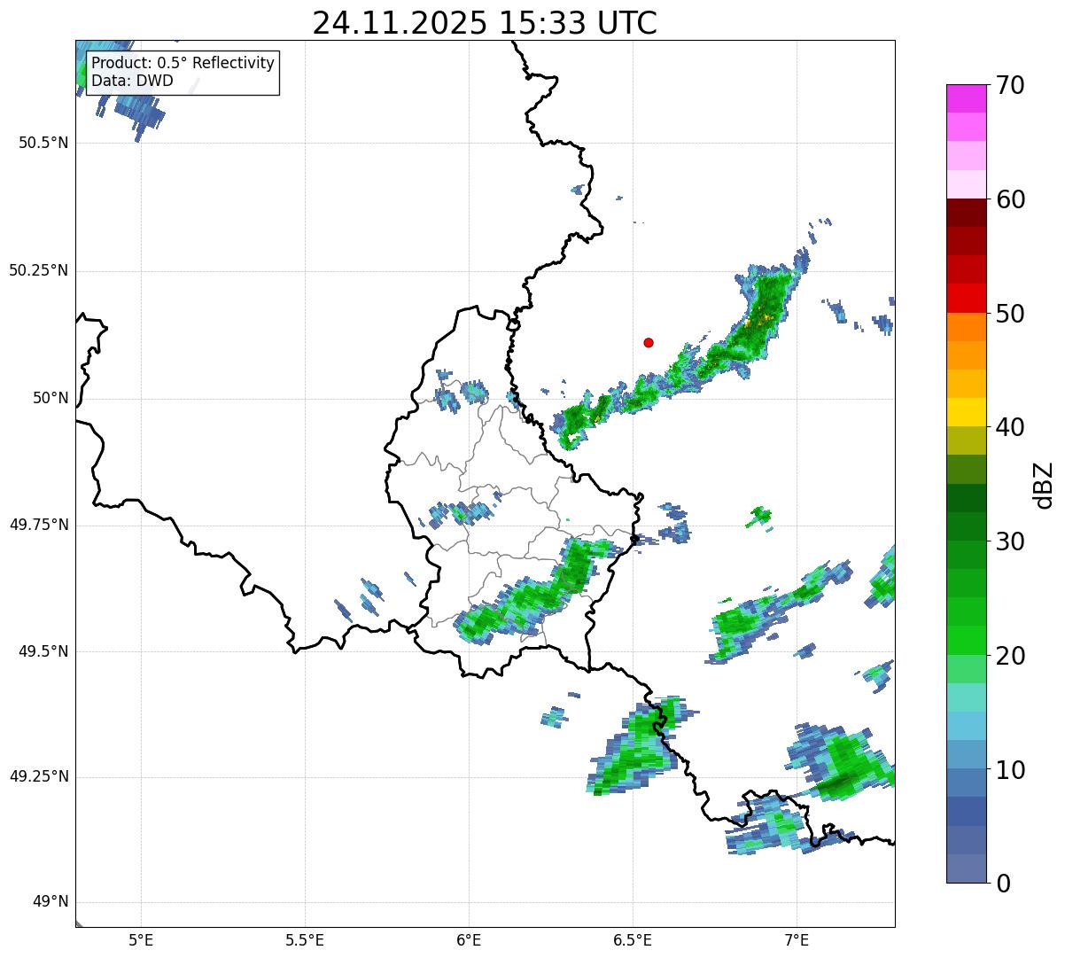Click the latitude label 50.25°N
Image resolution: width=1065 pixels, height=958 pixels.
(38, 270)
